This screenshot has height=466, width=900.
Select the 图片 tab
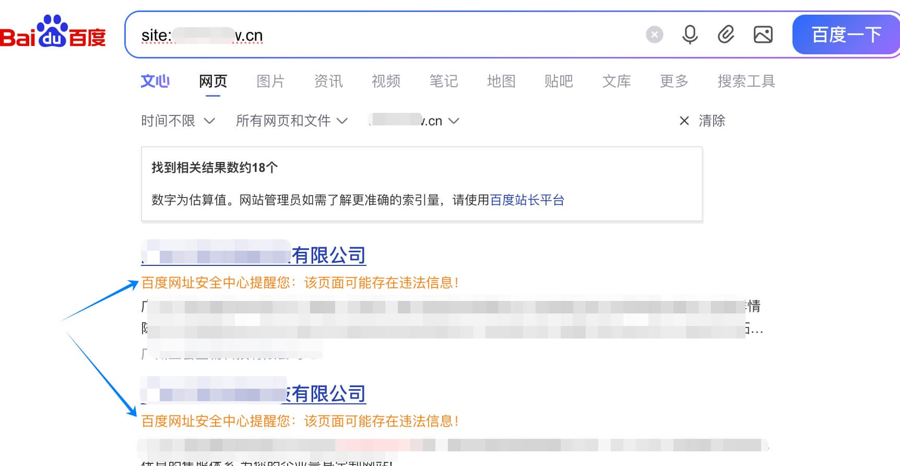[x=270, y=81]
